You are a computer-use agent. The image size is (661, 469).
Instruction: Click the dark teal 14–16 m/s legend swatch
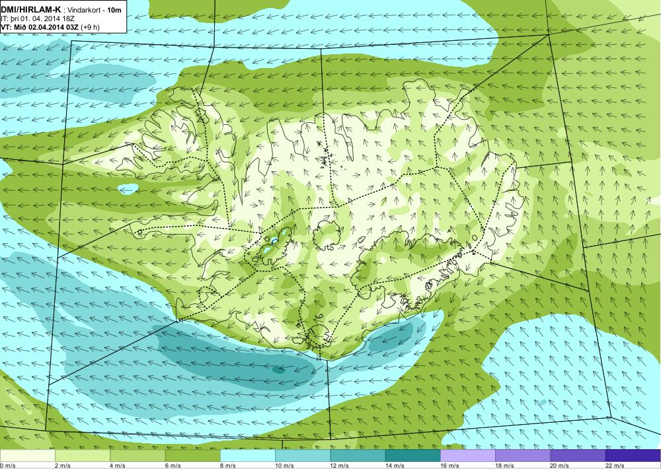(412, 456)
